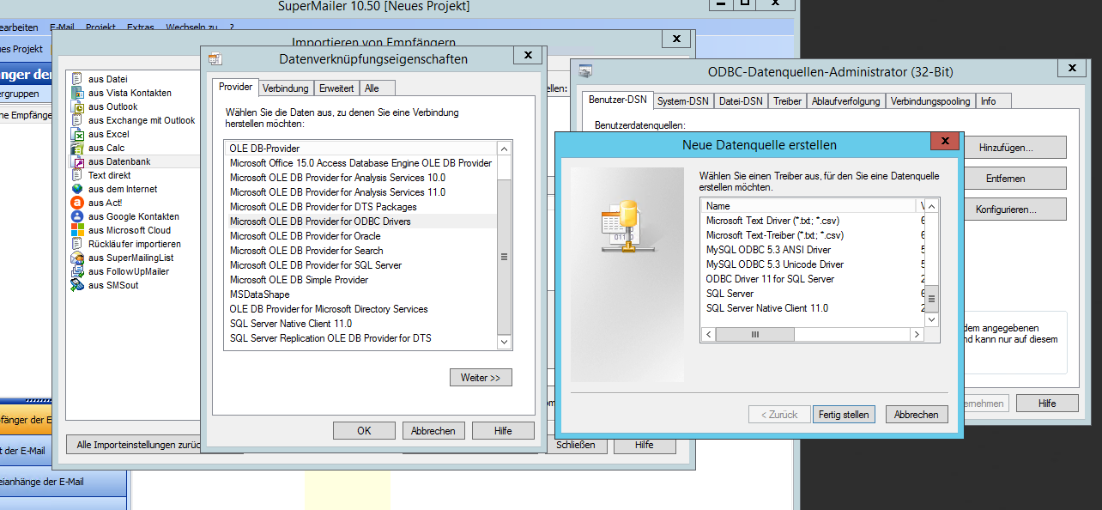
Task: Click the driver list horizontal scroll right arrow
Action: (917, 334)
